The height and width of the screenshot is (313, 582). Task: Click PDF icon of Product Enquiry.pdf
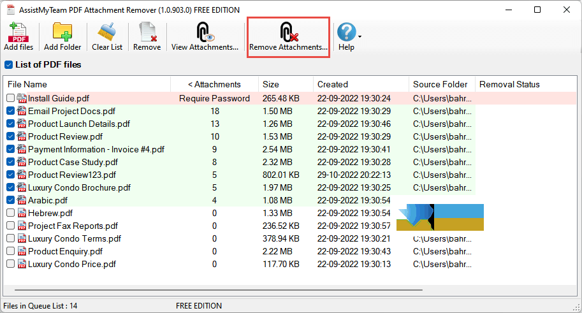22,251
